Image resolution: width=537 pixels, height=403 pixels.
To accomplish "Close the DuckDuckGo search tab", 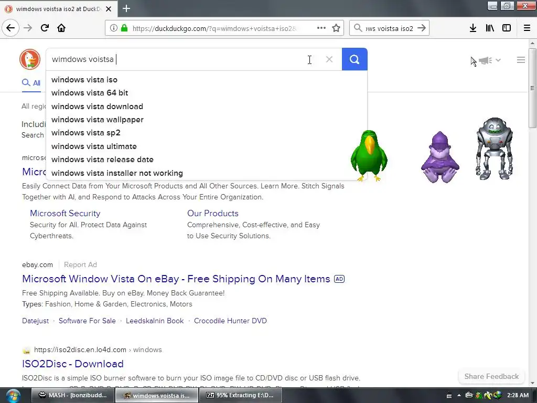I will tap(109, 9).
